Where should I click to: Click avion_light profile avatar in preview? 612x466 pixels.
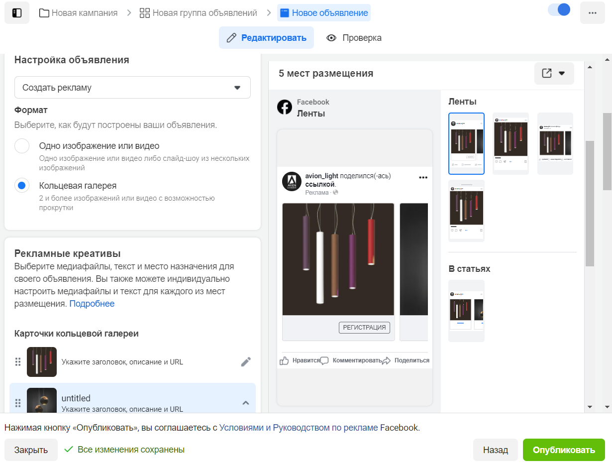point(292,182)
